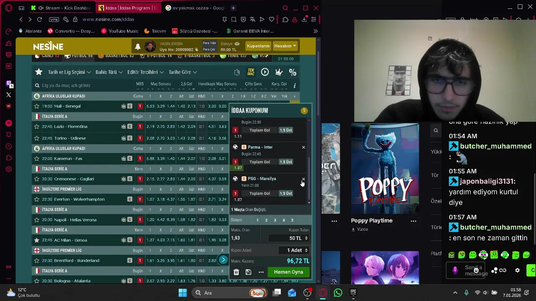
Task: Select Sistem option 5 in coupon
Action: click(x=292, y=220)
